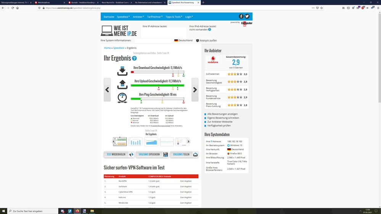The image size is (381, 214).
Task: Click Zur Anbieter-Webseite link
Action: tap(220, 121)
